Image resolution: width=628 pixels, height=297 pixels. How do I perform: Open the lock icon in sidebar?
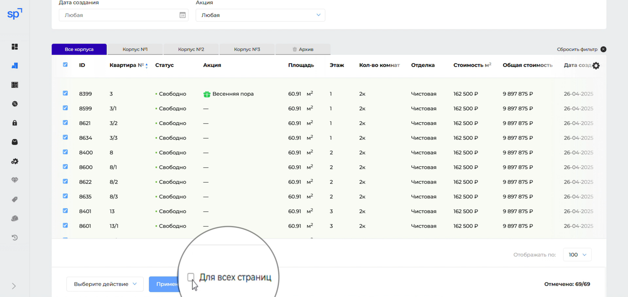coord(15,123)
